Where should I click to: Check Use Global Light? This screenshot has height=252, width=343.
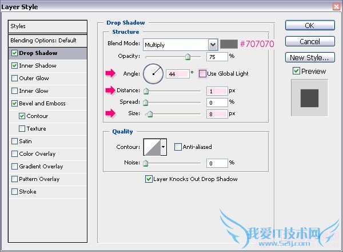click(202, 74)
